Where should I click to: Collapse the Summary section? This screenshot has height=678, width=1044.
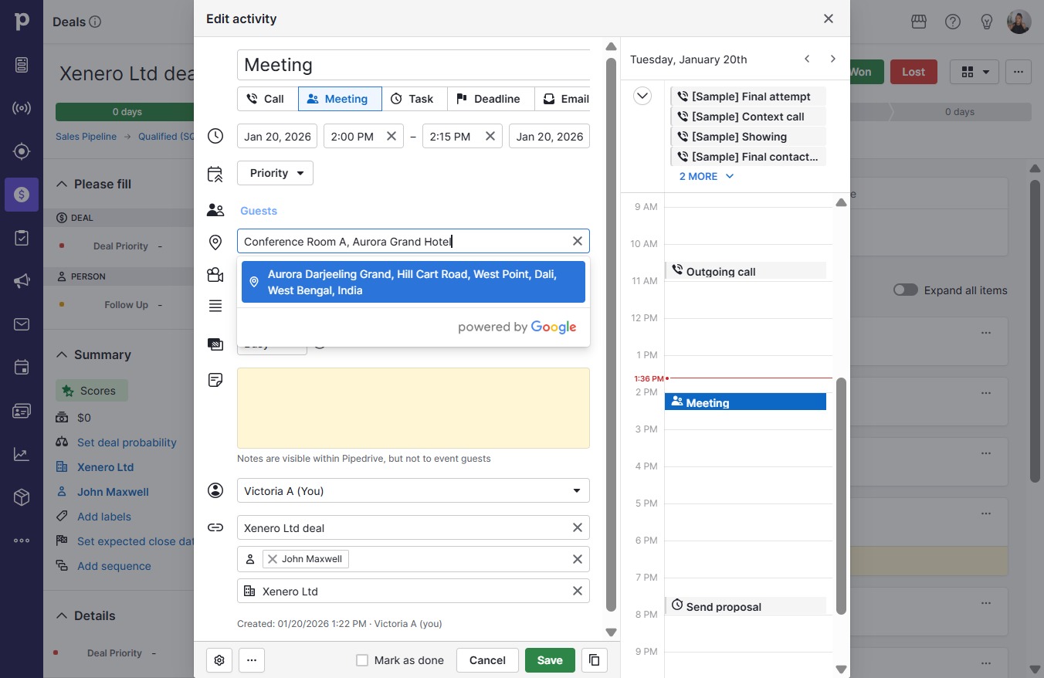62,355
